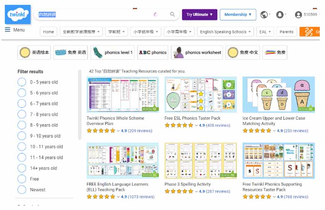Open FREE English Language Learners Teaching Pack link
The image size is (325, 210).
click(117, 187)
